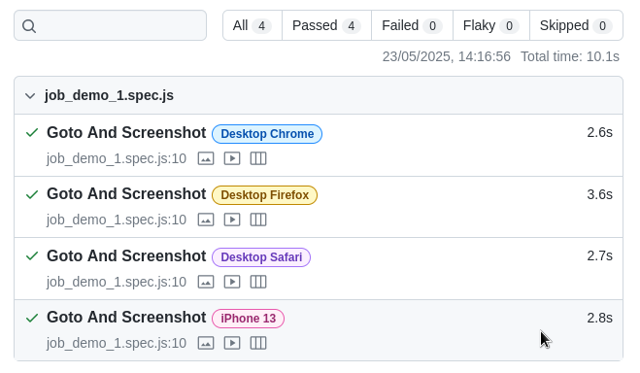Open trace icon for Desktop Chrome test
This screenshot has height=373, width=640.
pyautogui.click(x=258, y=158)
